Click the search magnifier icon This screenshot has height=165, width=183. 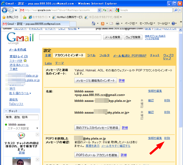(176, 10)
